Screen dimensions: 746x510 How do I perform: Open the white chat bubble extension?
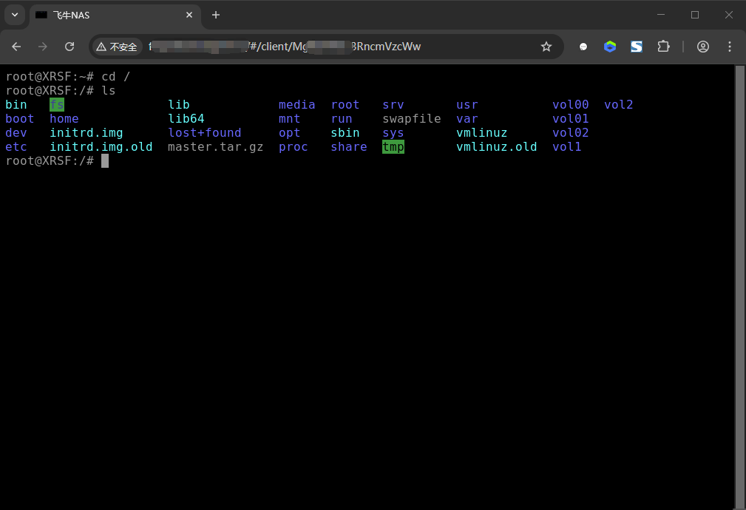[583, 47]
